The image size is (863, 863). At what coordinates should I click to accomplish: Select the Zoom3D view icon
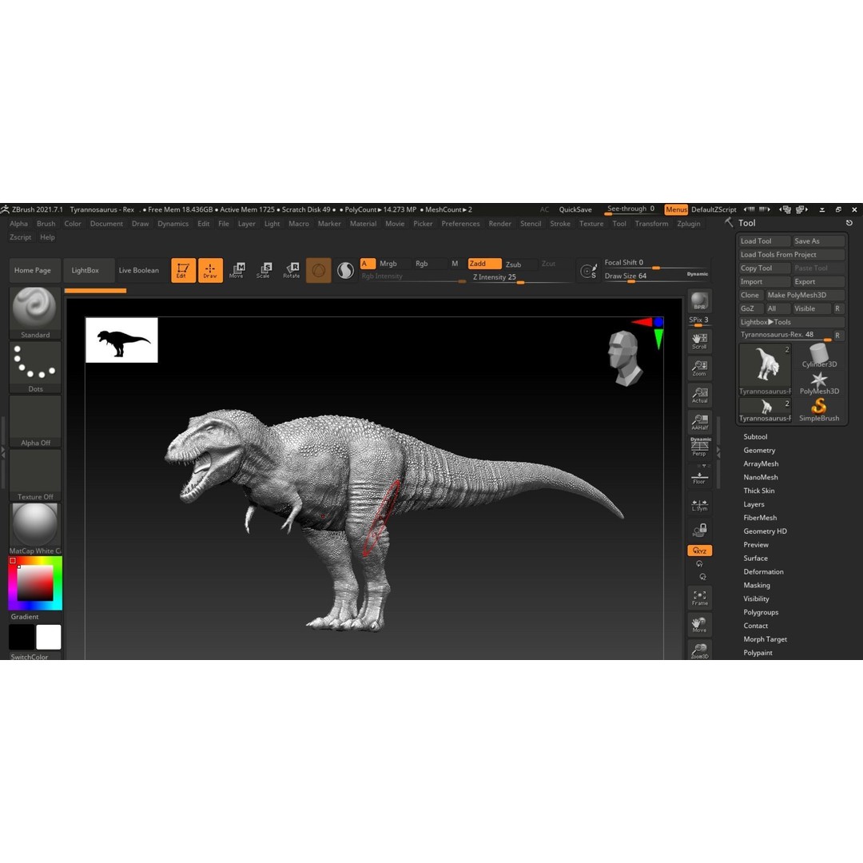(699, 650)
